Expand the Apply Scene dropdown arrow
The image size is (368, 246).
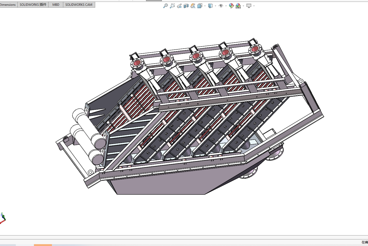click(243, 6)
